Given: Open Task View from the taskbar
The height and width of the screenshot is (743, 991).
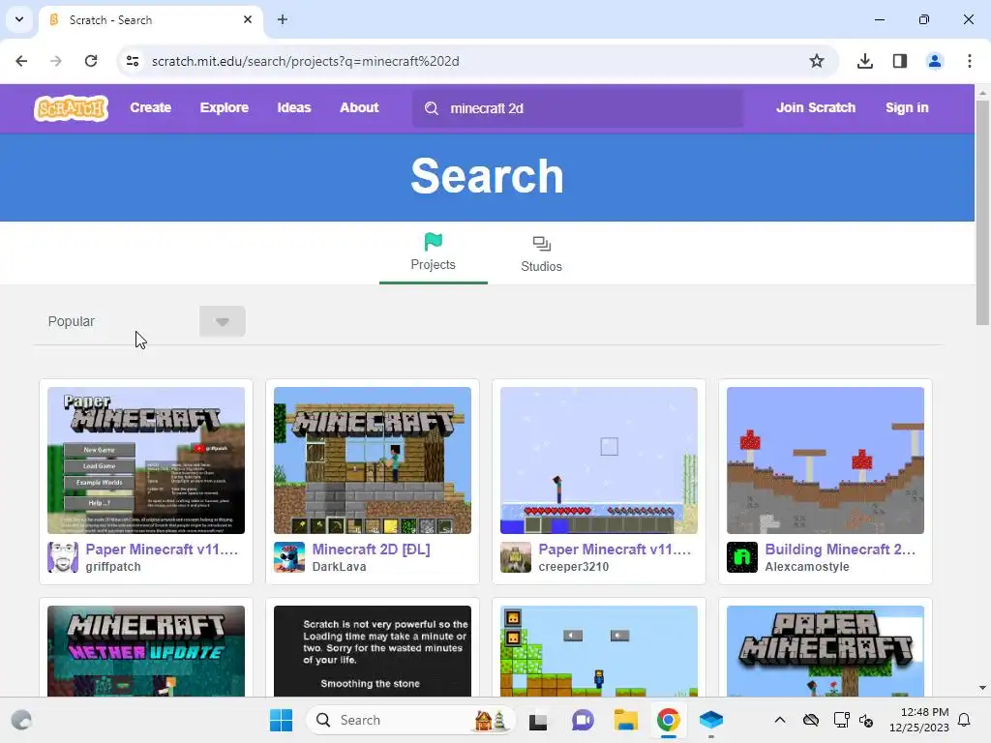Looking at the screenshot, I should coord(538,720).
